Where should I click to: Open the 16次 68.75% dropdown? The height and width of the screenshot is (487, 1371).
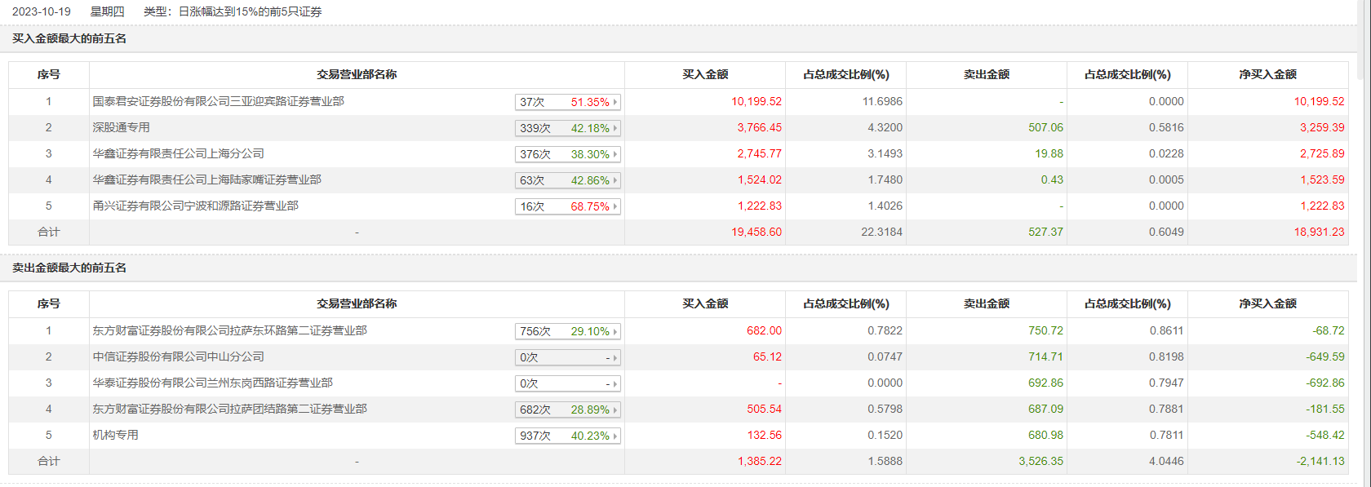[568, 206]
